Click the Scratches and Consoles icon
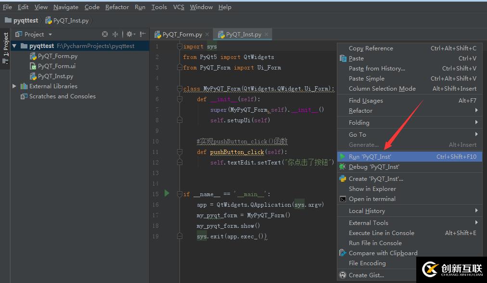The height and width of the screenshot is (283, 487). [24, 96]
